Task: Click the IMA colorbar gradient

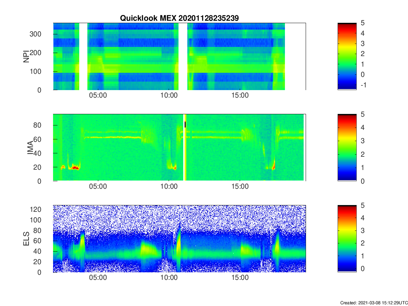Action: point(347,148)
